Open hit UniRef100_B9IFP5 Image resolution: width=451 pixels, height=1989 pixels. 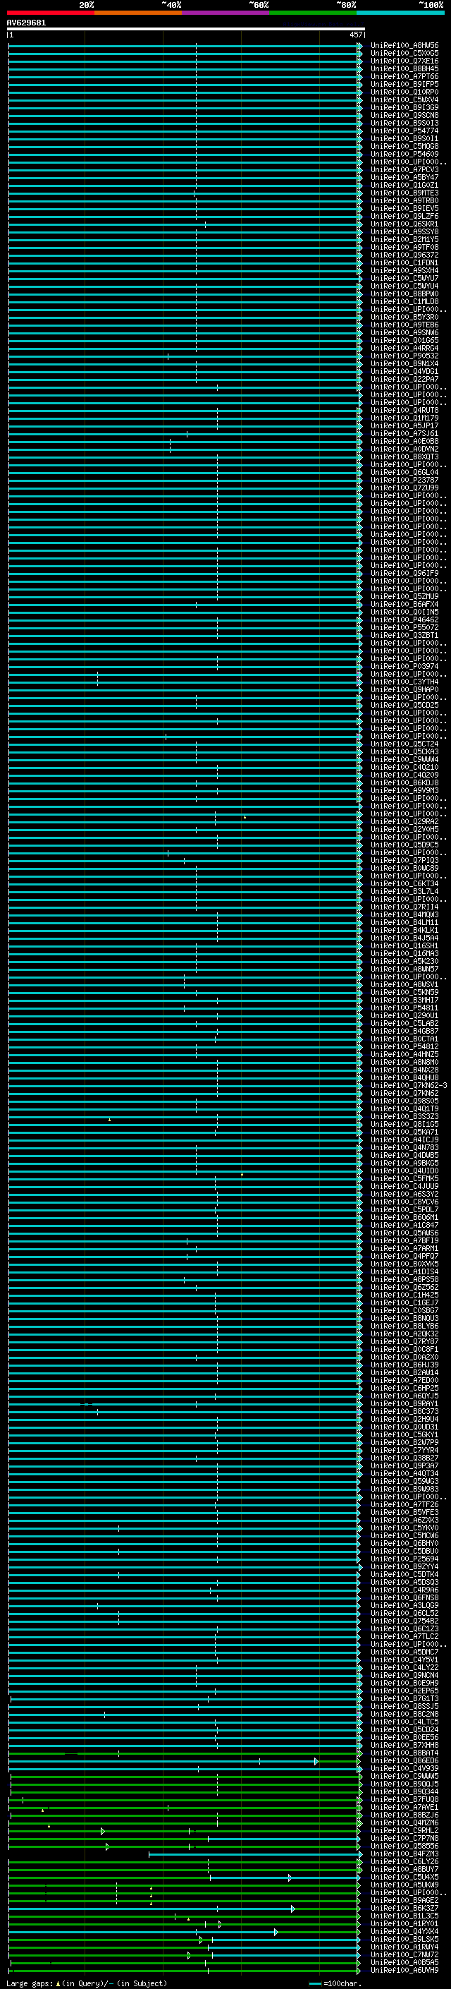pyautogui.click(x=404, y=84)
